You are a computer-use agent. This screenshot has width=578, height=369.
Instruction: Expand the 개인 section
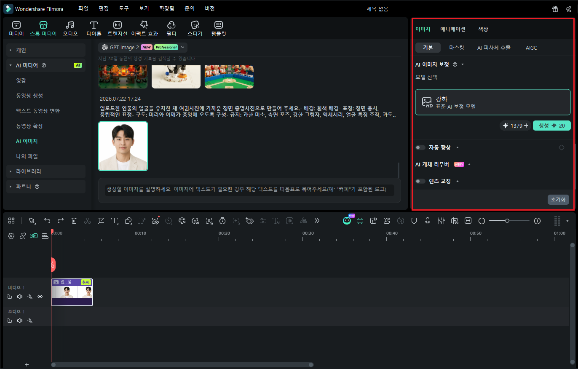pos(46,50)
